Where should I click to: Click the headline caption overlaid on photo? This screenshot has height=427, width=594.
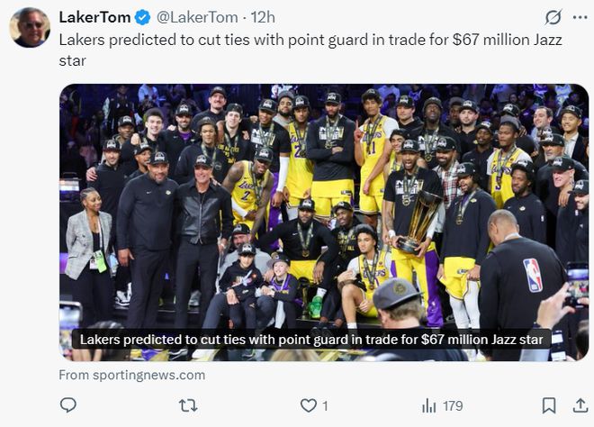pyautogui.click(x=311, y=340)
